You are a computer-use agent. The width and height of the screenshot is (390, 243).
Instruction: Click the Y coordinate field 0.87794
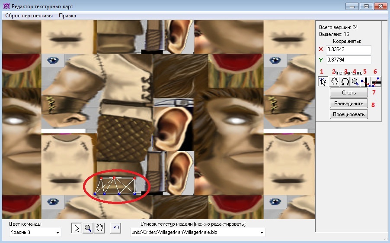pyautogui.click(x=348, y=60)
